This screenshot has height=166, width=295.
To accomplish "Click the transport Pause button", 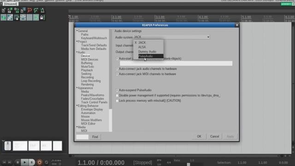I will [32, 162].
